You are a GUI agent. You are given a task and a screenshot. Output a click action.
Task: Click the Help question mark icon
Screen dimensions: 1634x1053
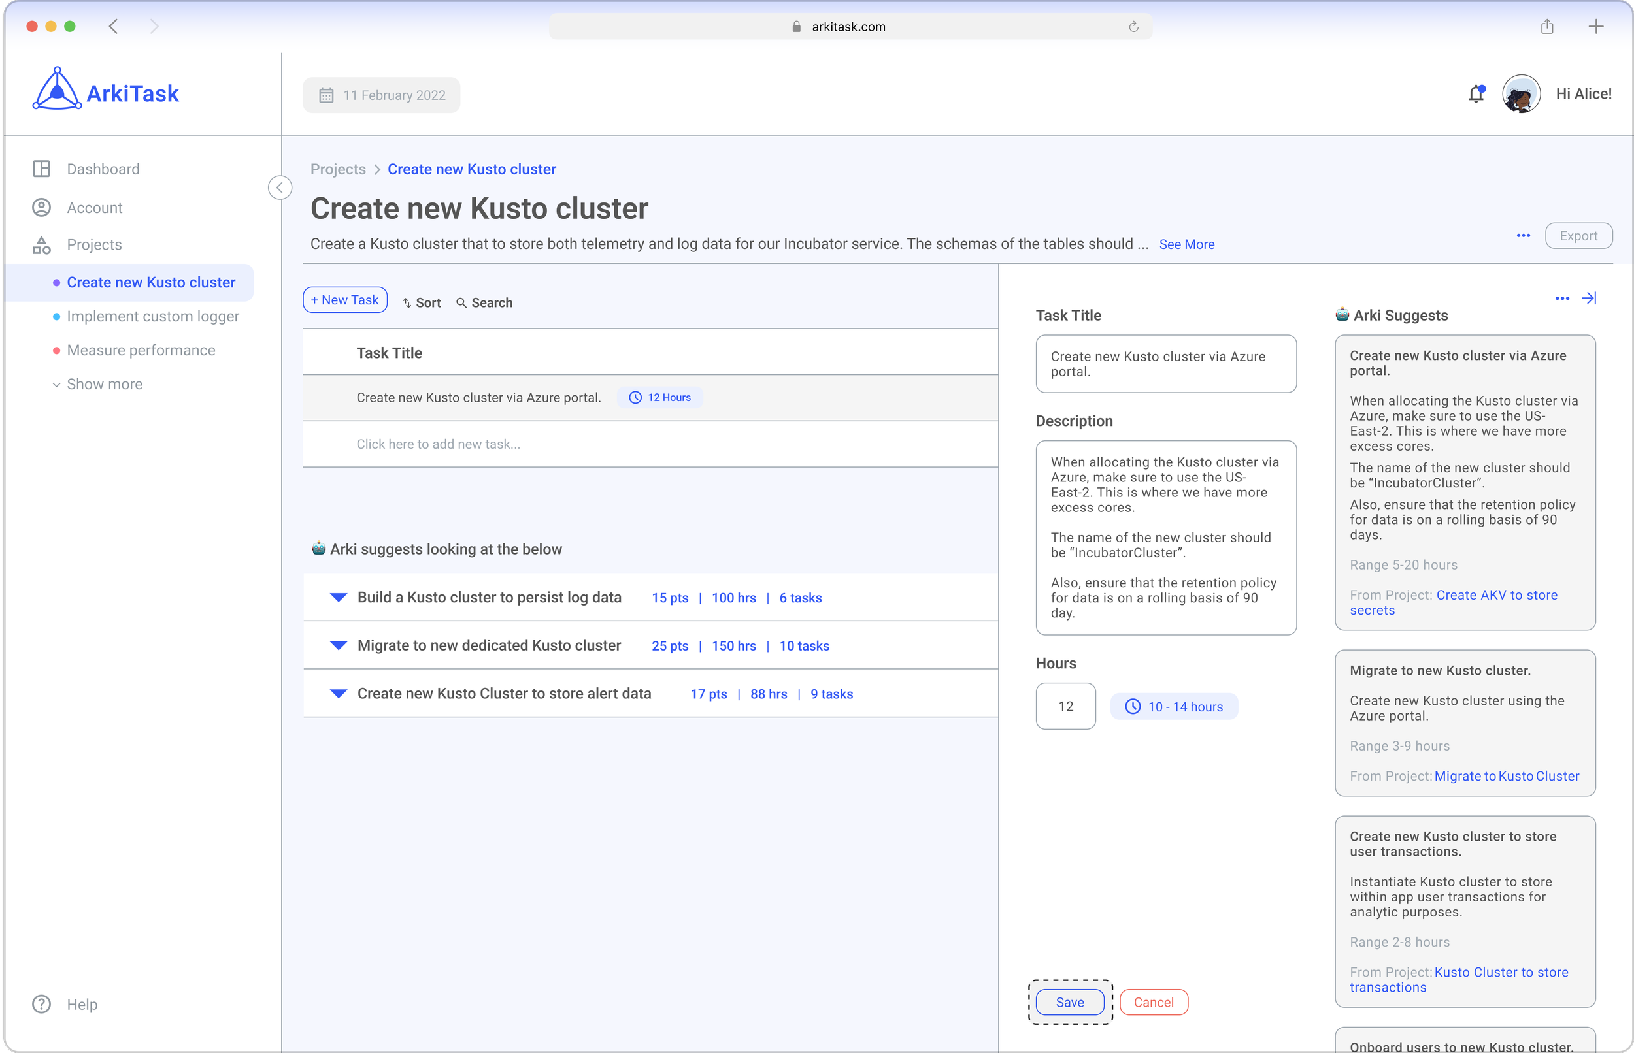point(42,1004)
